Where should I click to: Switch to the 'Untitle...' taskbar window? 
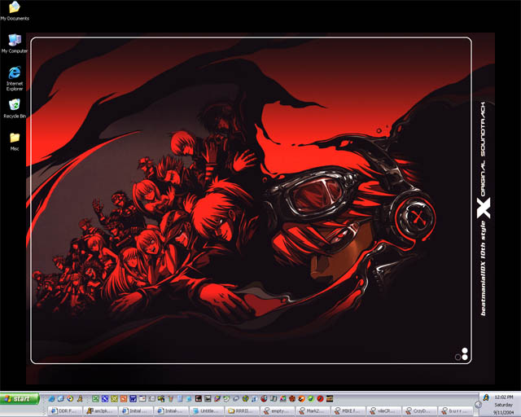pos(208,411)
